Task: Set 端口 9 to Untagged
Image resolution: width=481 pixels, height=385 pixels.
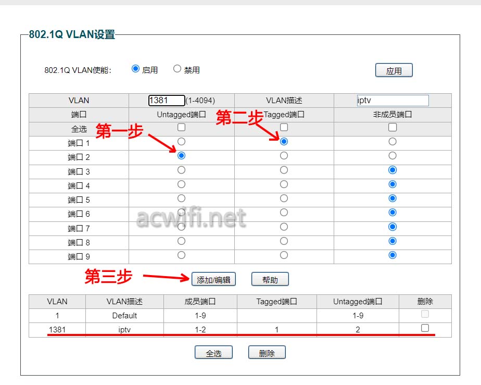Action: click(181, 255)
